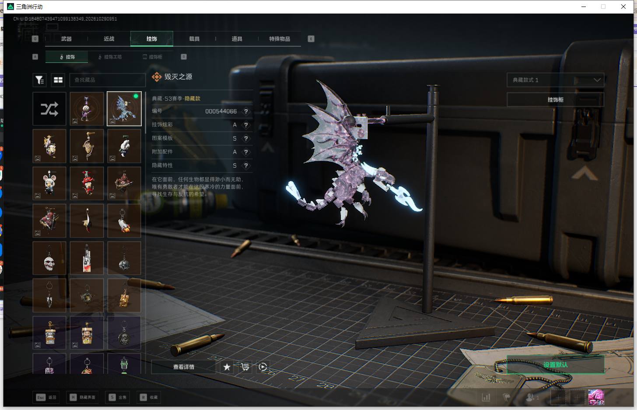Click the first empty squad plus slot
This screenshot has width=637, height=410.
click(x=558, y=397)
